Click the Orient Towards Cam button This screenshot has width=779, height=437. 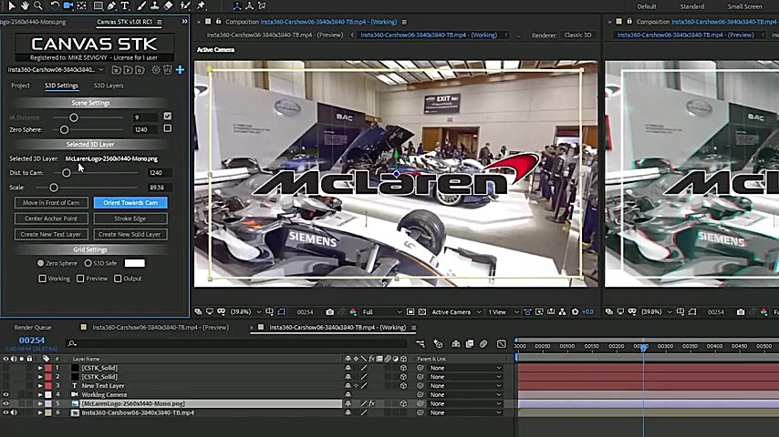(130, 203)
